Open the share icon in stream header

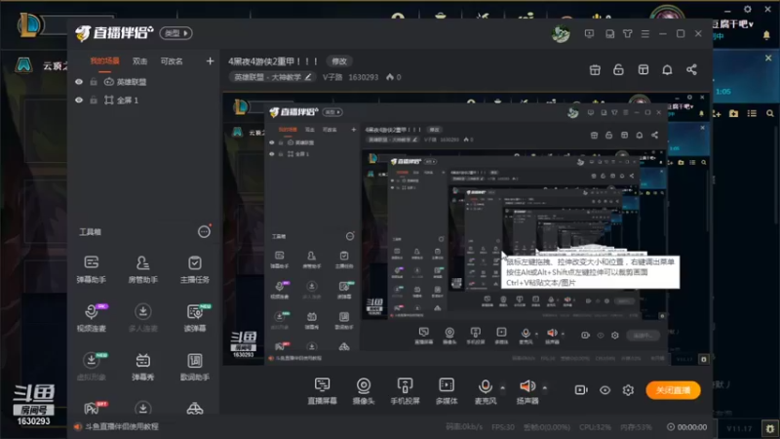[x=691, y=69]
